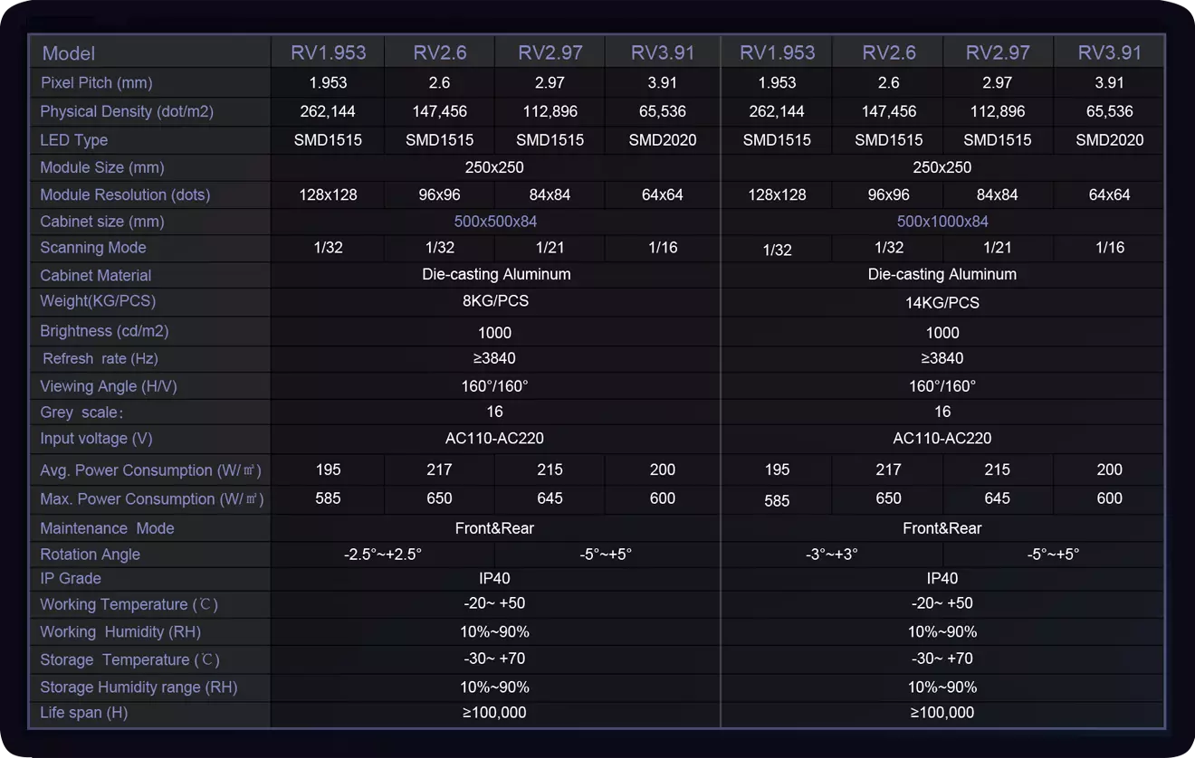This screenshot has height=758, width=1195.
Task: Select the 8KG/PCS weight cell
Action: [x=495, y=301]
